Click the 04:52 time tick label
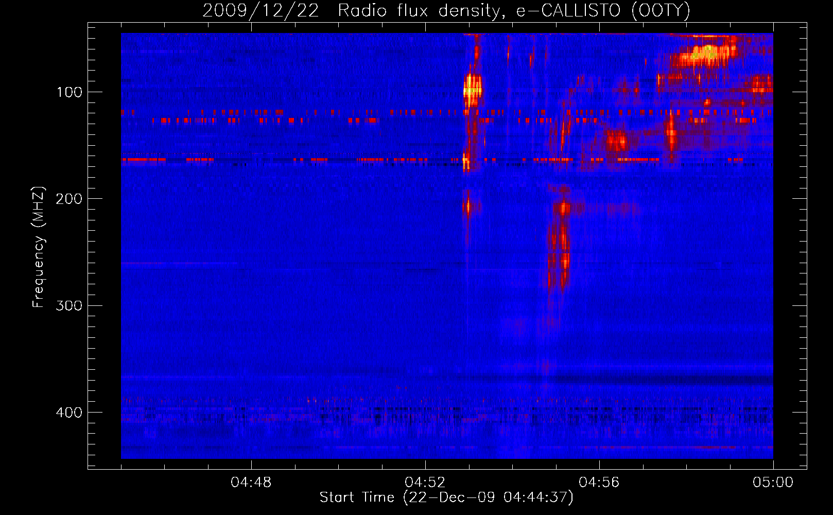833x515 pixels. [x=425, y=483]
